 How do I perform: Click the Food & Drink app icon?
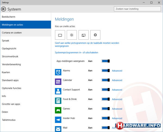(x=58, y=101)
